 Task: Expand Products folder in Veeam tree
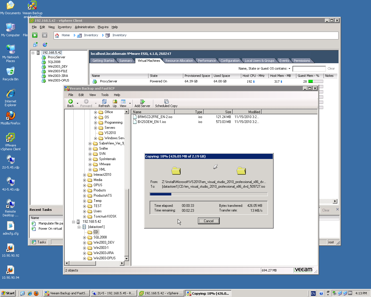pos(85,191)
